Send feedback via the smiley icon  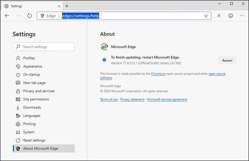[230, 15]
